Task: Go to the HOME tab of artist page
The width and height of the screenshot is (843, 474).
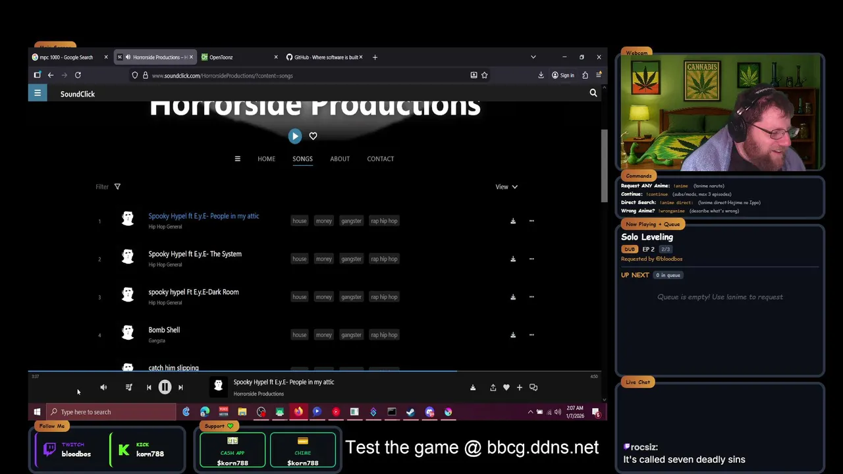Action: click(x=266, y=159)
